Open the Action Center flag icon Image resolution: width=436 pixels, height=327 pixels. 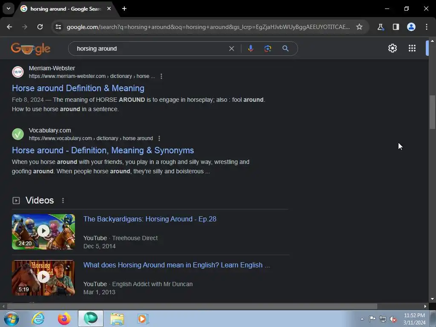[372, 318]
